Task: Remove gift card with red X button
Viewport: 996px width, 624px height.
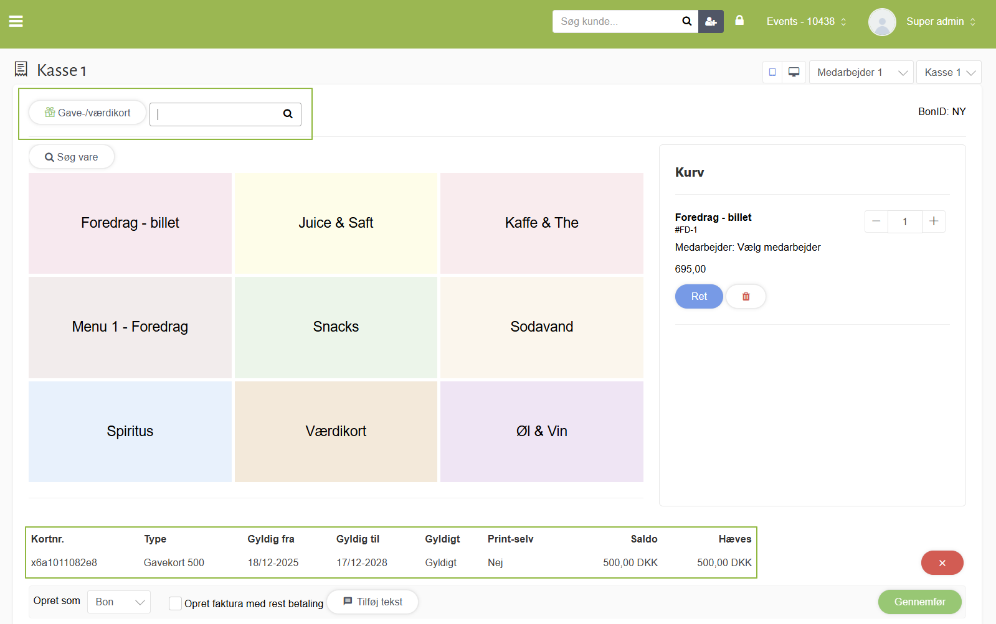Action: coord(942,563)
